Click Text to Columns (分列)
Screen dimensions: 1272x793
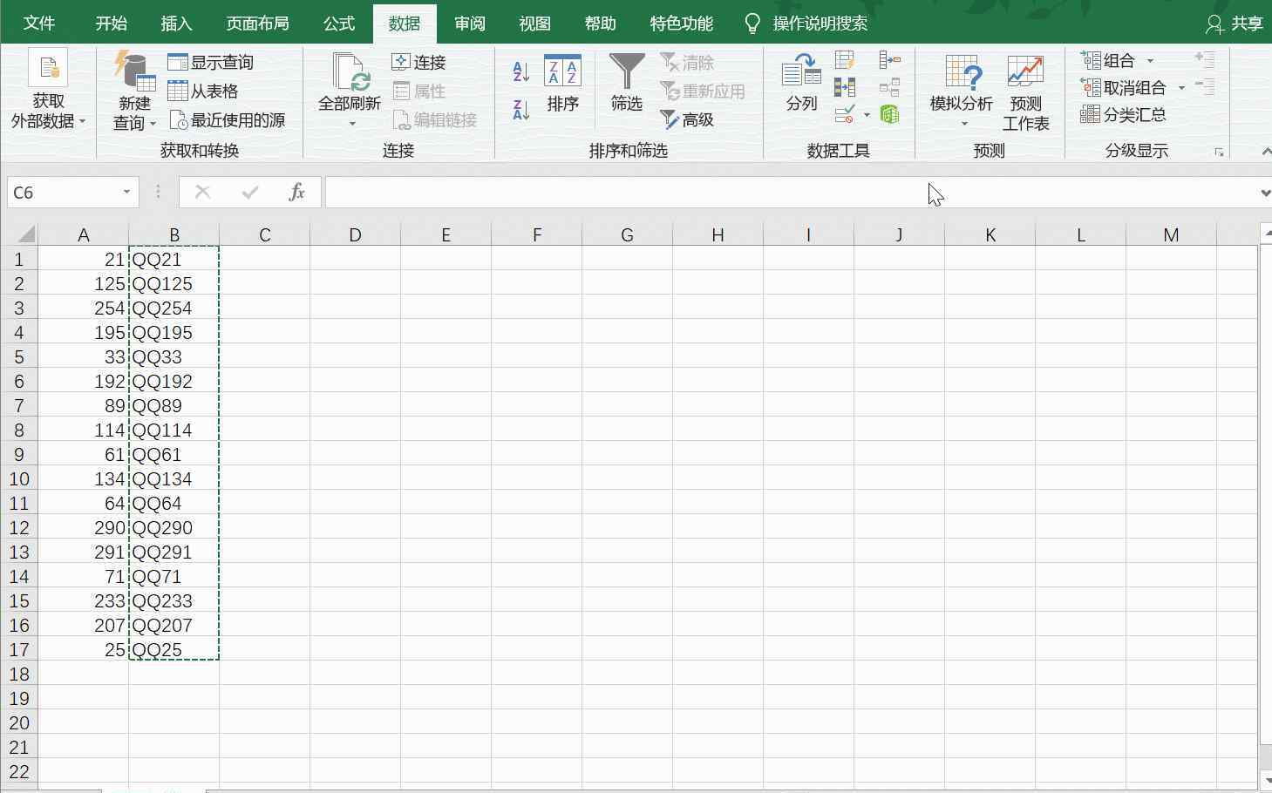click(801, 84)
